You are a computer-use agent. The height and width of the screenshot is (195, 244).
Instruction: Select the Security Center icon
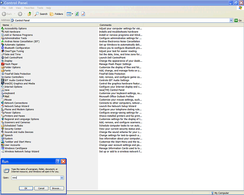pyautogui.click(x=3, y=129)
